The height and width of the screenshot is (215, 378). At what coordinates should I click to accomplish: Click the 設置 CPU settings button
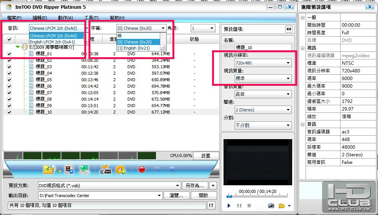[206, 156]
